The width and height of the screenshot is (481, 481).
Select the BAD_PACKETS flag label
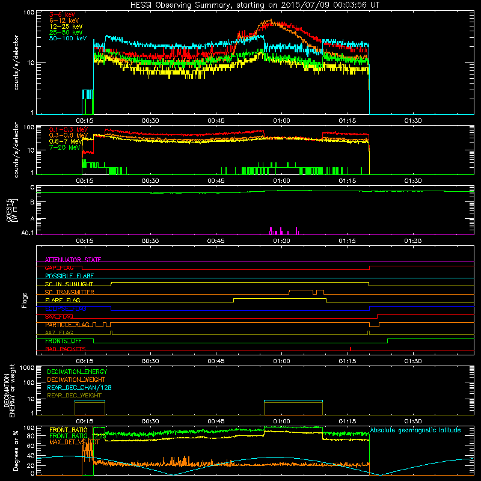66,349
